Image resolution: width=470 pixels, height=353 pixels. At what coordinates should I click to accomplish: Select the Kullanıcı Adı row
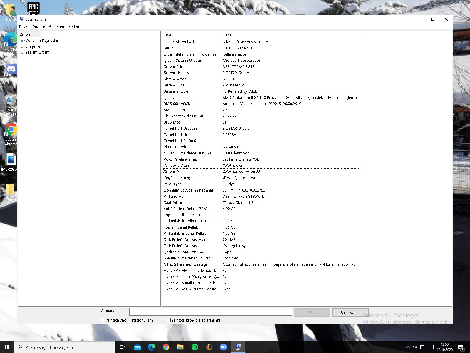click(x=261, y=197)
